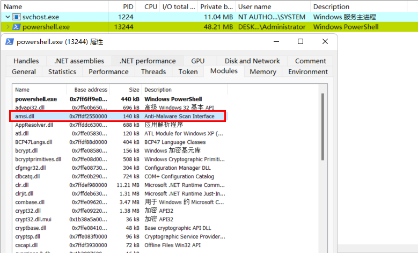Select the amsi.dll module row
The width and height of the screenshot is (418, 253).
click(120, 117)
